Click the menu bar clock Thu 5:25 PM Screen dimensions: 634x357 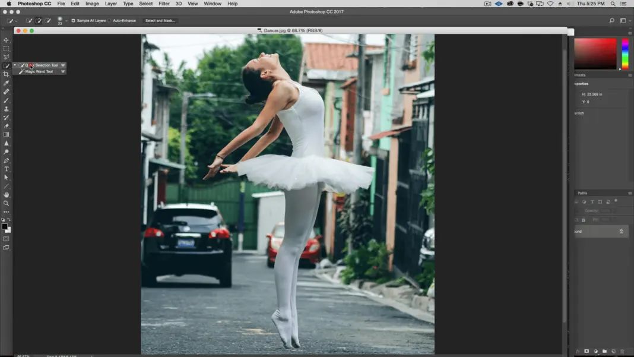tap(591, 4)
